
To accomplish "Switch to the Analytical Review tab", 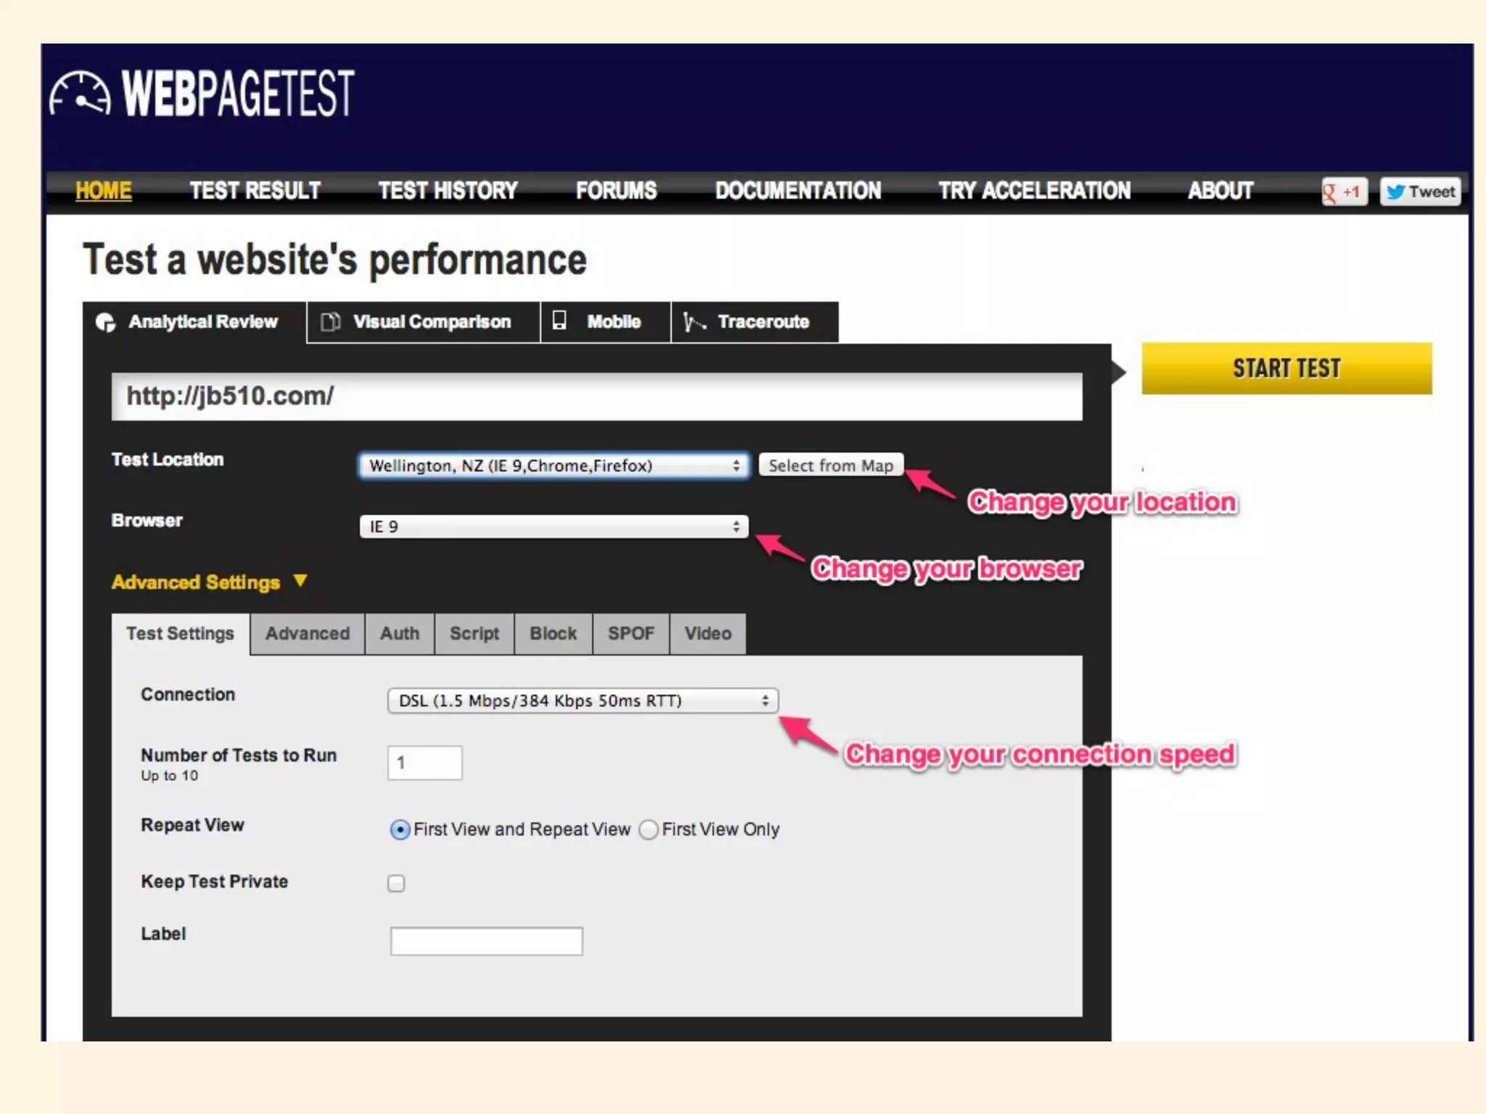I will coord(194,322).
